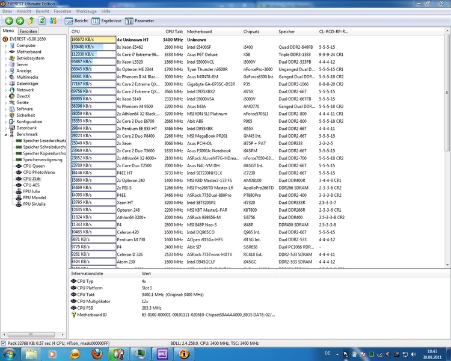Collapse the Benchmark tree node
This screenshot has width=451, height=361.
5,134
